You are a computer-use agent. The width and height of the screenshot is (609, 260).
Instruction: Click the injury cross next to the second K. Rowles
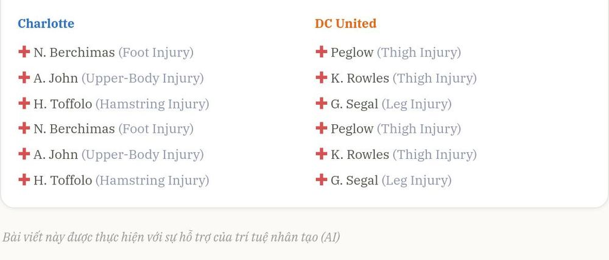click(321, 154)
